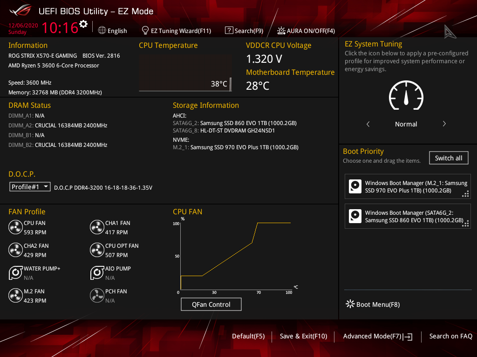
Task: Open Boot Menu(F8)
Action: point(378,304)
